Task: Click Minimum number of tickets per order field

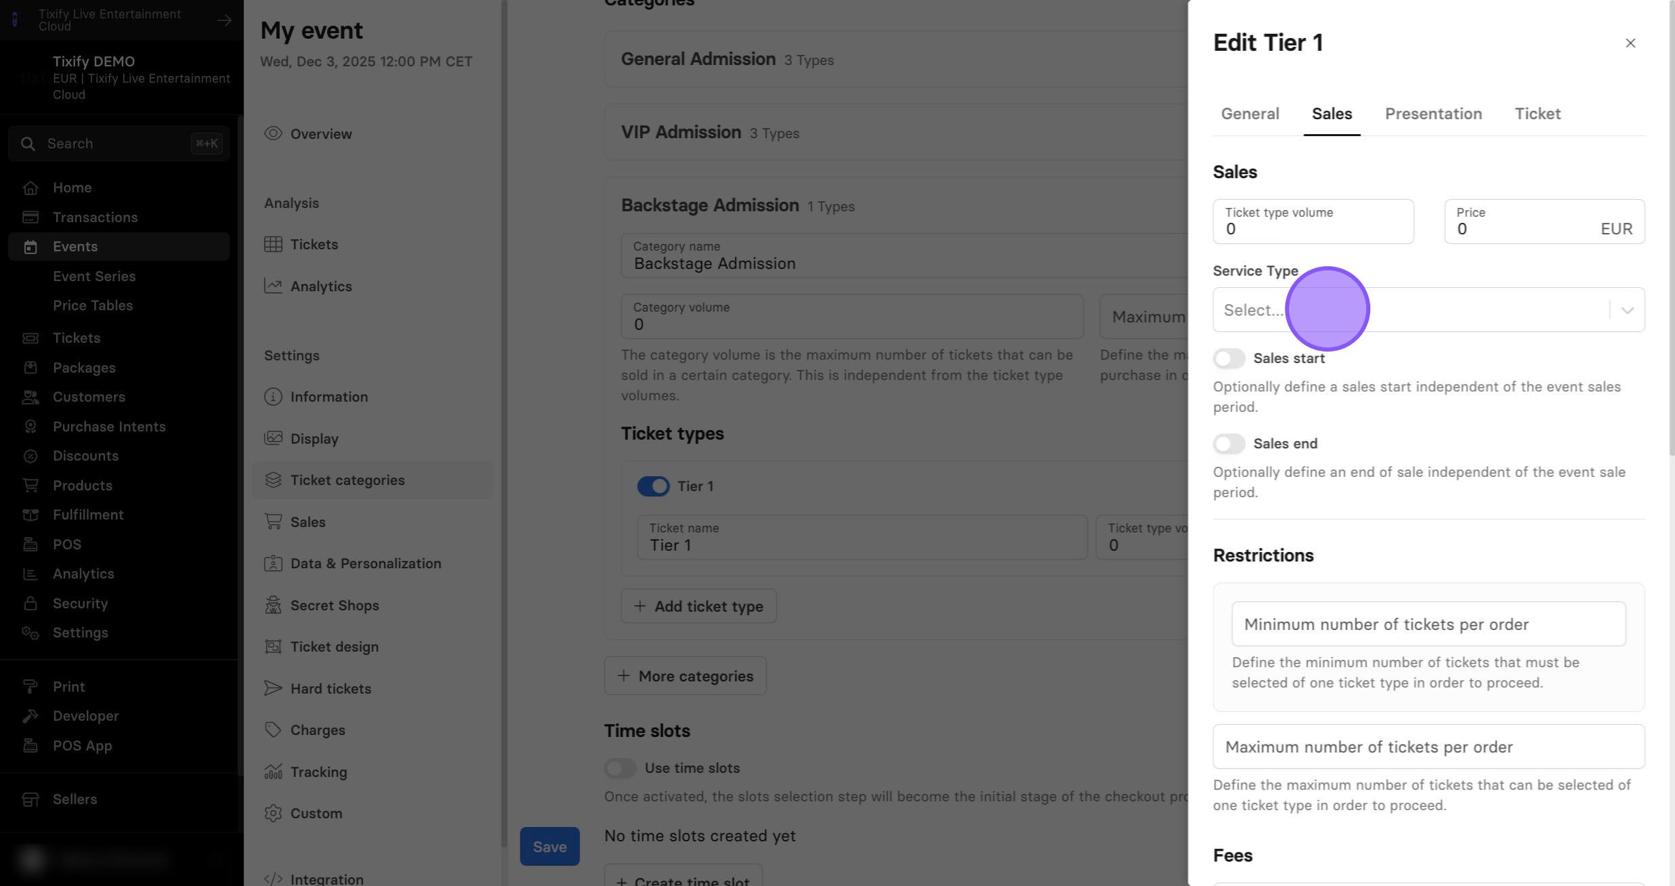Action: [1428, 624]
